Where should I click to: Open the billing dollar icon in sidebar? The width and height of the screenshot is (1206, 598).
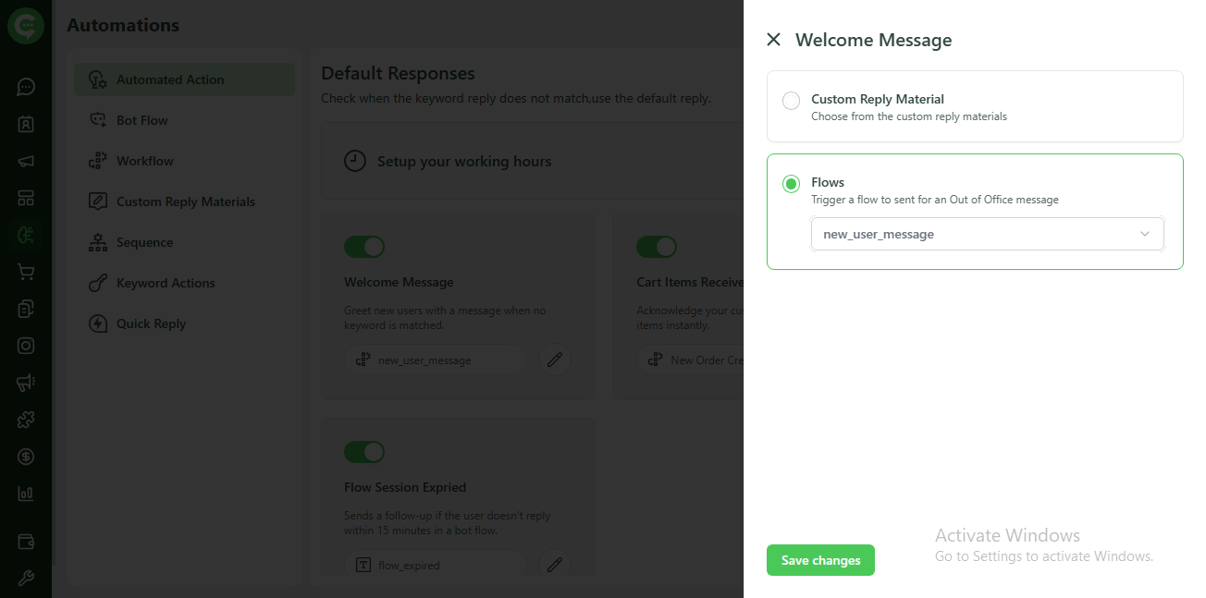point(26,456)
